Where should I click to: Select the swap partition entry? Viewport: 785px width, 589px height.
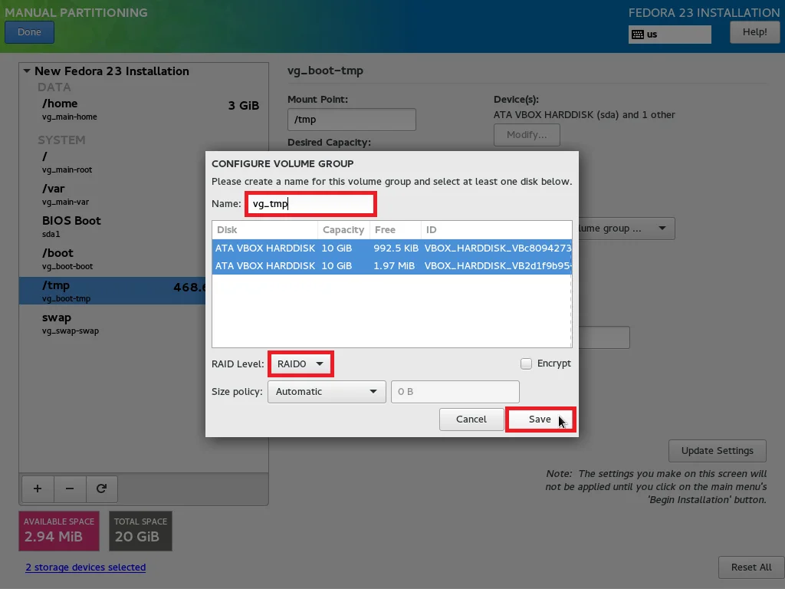coord(112,323)
